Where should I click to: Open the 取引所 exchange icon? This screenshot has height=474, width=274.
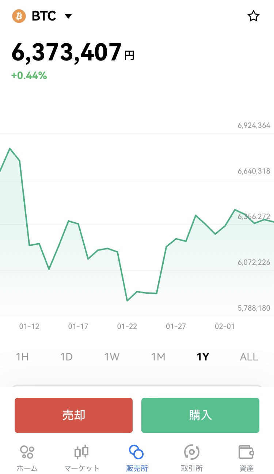[x=192, y=452]
